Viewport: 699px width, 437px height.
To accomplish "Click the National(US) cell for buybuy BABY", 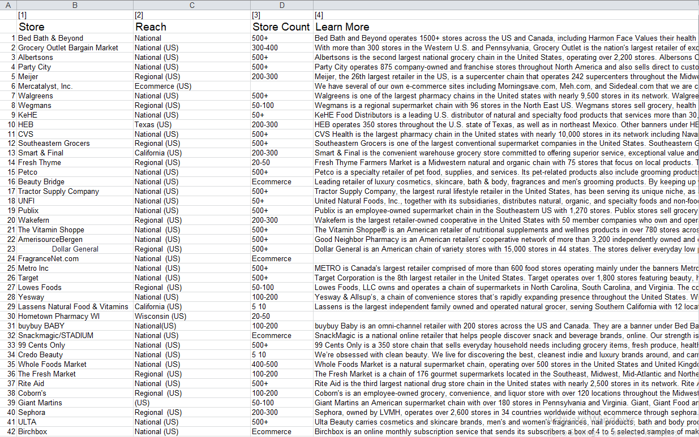I will tap(192, 326).
